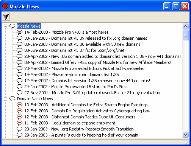191x146 pixels.
Task: Open '23-Mar-2002 - Mozzle Pro awarded Editors Pick' news
Action: [x=85, y=68]
